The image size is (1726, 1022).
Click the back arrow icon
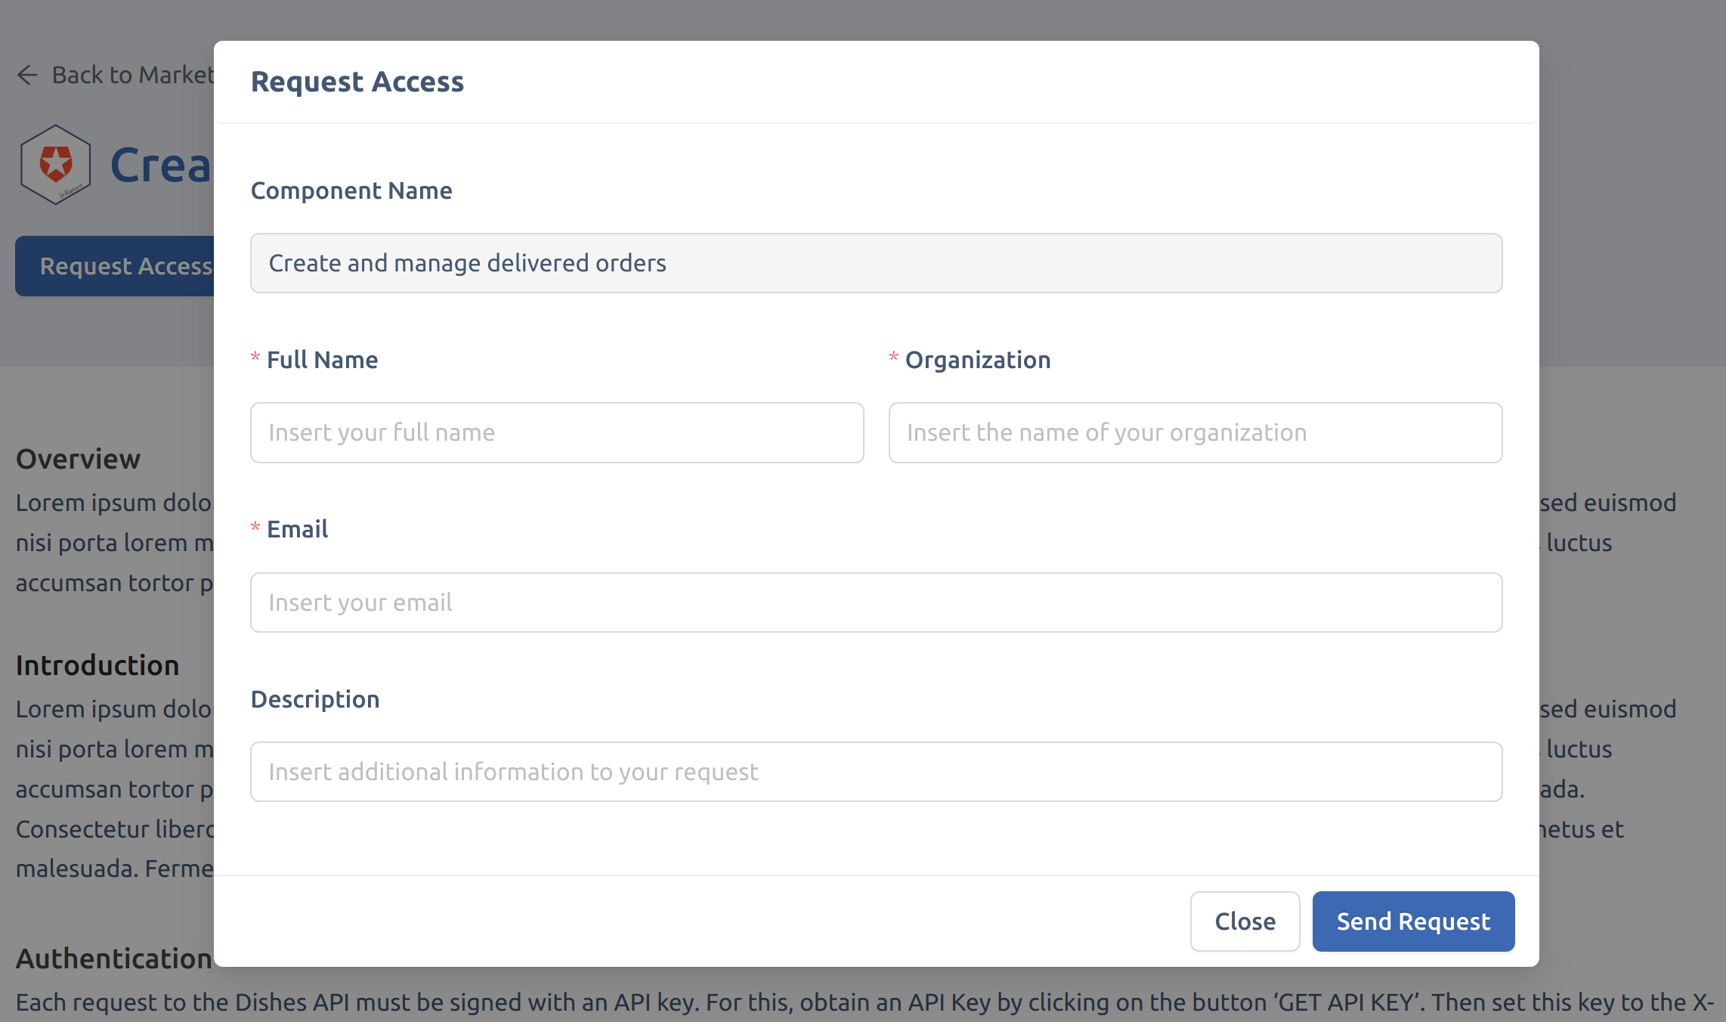point(27,75)
